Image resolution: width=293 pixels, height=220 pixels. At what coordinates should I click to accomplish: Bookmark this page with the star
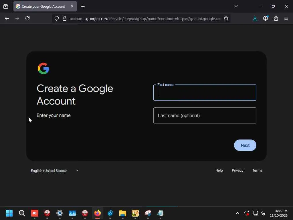(x=226, y=18)
